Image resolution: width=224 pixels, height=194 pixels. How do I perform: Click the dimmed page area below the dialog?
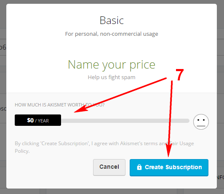tap(112, 191)
